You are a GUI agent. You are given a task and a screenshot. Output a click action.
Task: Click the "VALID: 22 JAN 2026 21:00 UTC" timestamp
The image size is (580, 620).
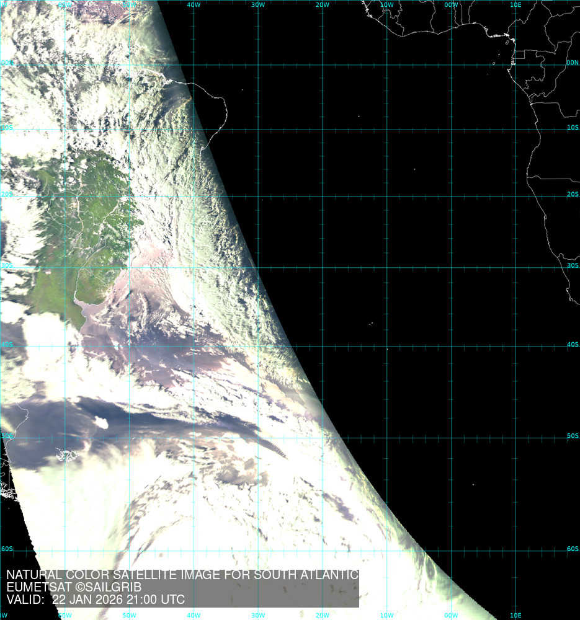pos(96,600)
